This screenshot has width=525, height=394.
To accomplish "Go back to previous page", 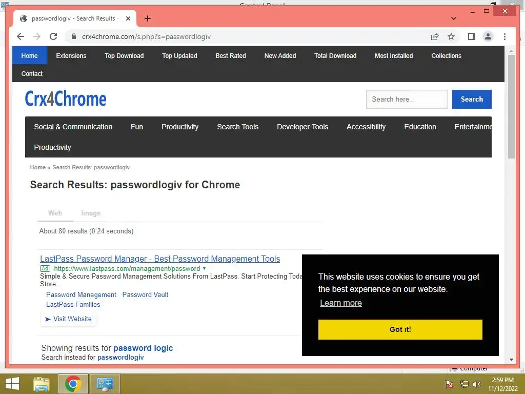I will (21, 36).
